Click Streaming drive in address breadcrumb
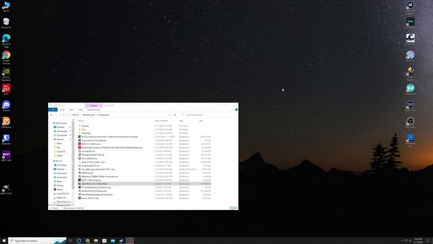 point(89,115)
